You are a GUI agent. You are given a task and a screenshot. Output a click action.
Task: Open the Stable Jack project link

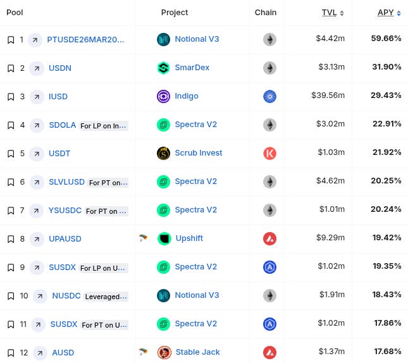point(198,352)
